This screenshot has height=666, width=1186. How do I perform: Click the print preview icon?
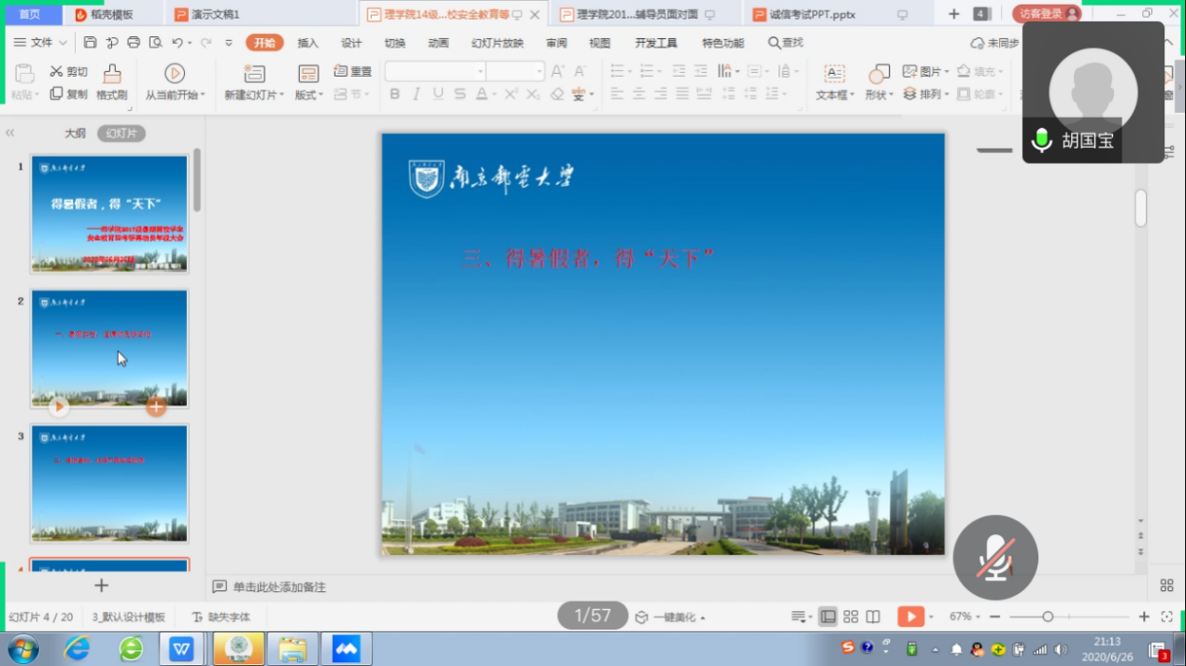pos(155,43)
